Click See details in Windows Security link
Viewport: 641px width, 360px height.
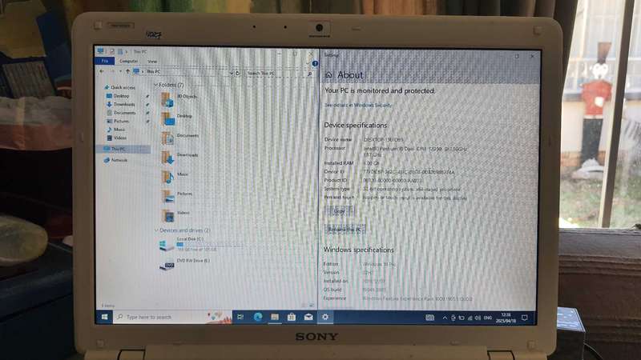click(x=357, y=105)
